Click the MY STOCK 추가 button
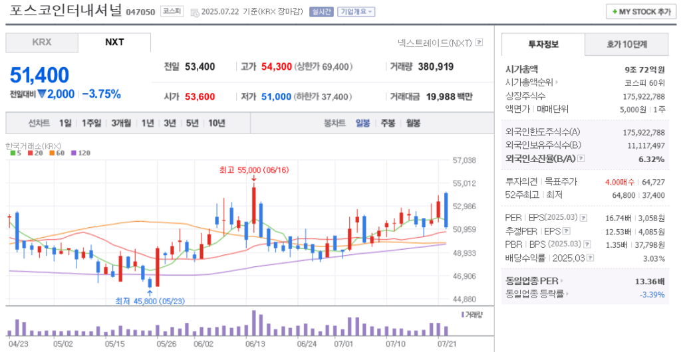The width and height of the screenshot is (681, 352). point(641,12)
